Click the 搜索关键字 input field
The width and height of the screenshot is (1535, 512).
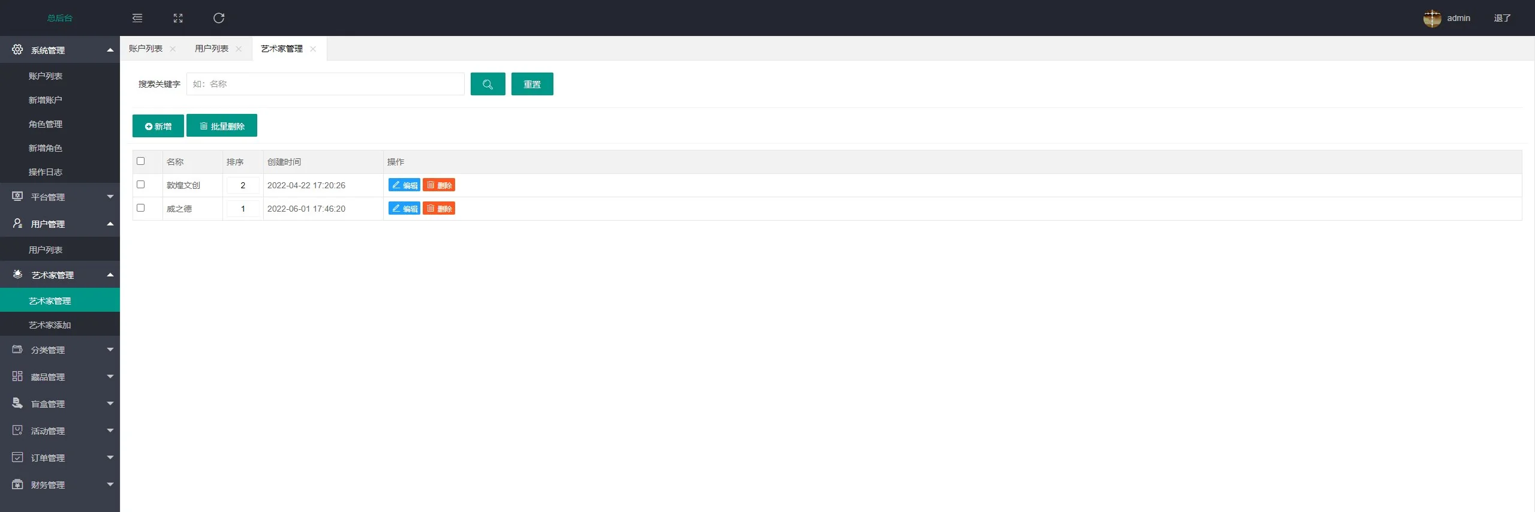point(325,84)
